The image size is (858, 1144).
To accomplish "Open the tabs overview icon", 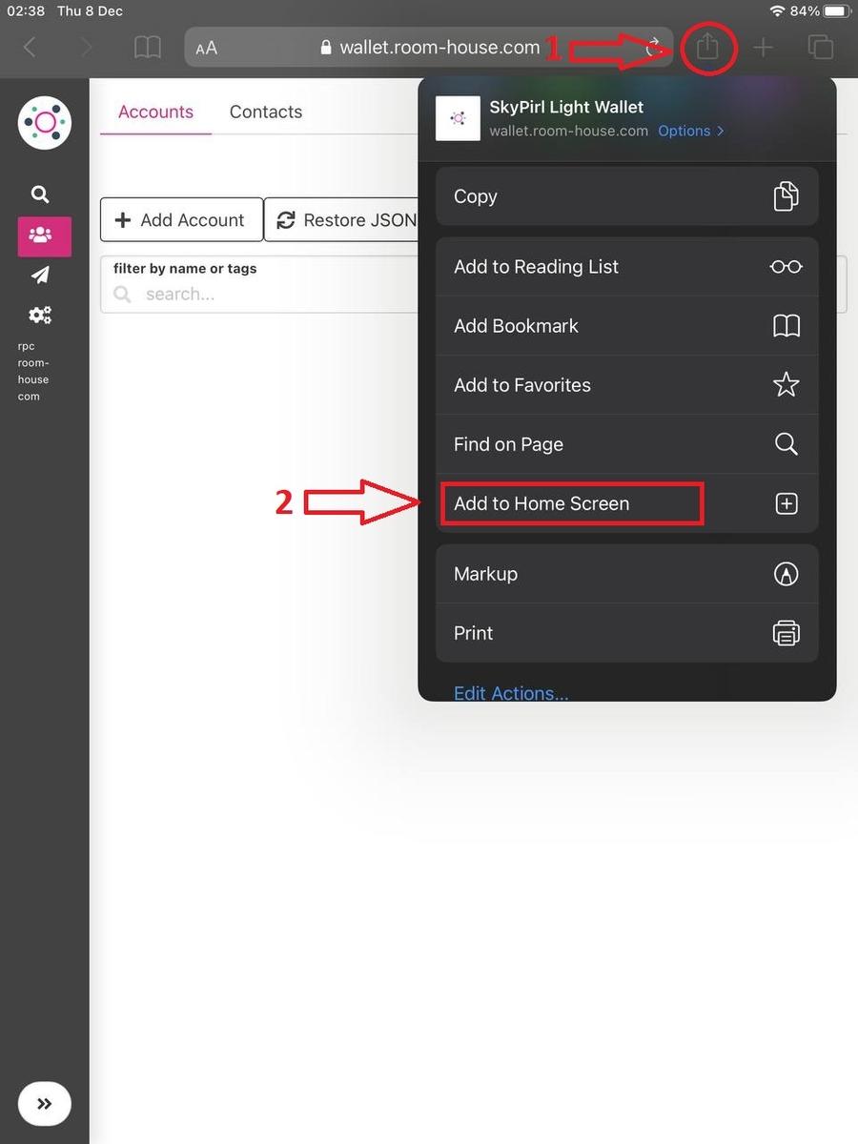I will tap(820, 47).
